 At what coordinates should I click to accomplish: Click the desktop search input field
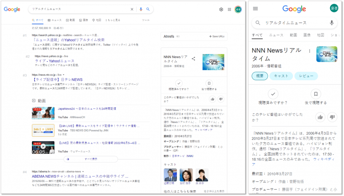pyautogui.click(x=80, y=9)
